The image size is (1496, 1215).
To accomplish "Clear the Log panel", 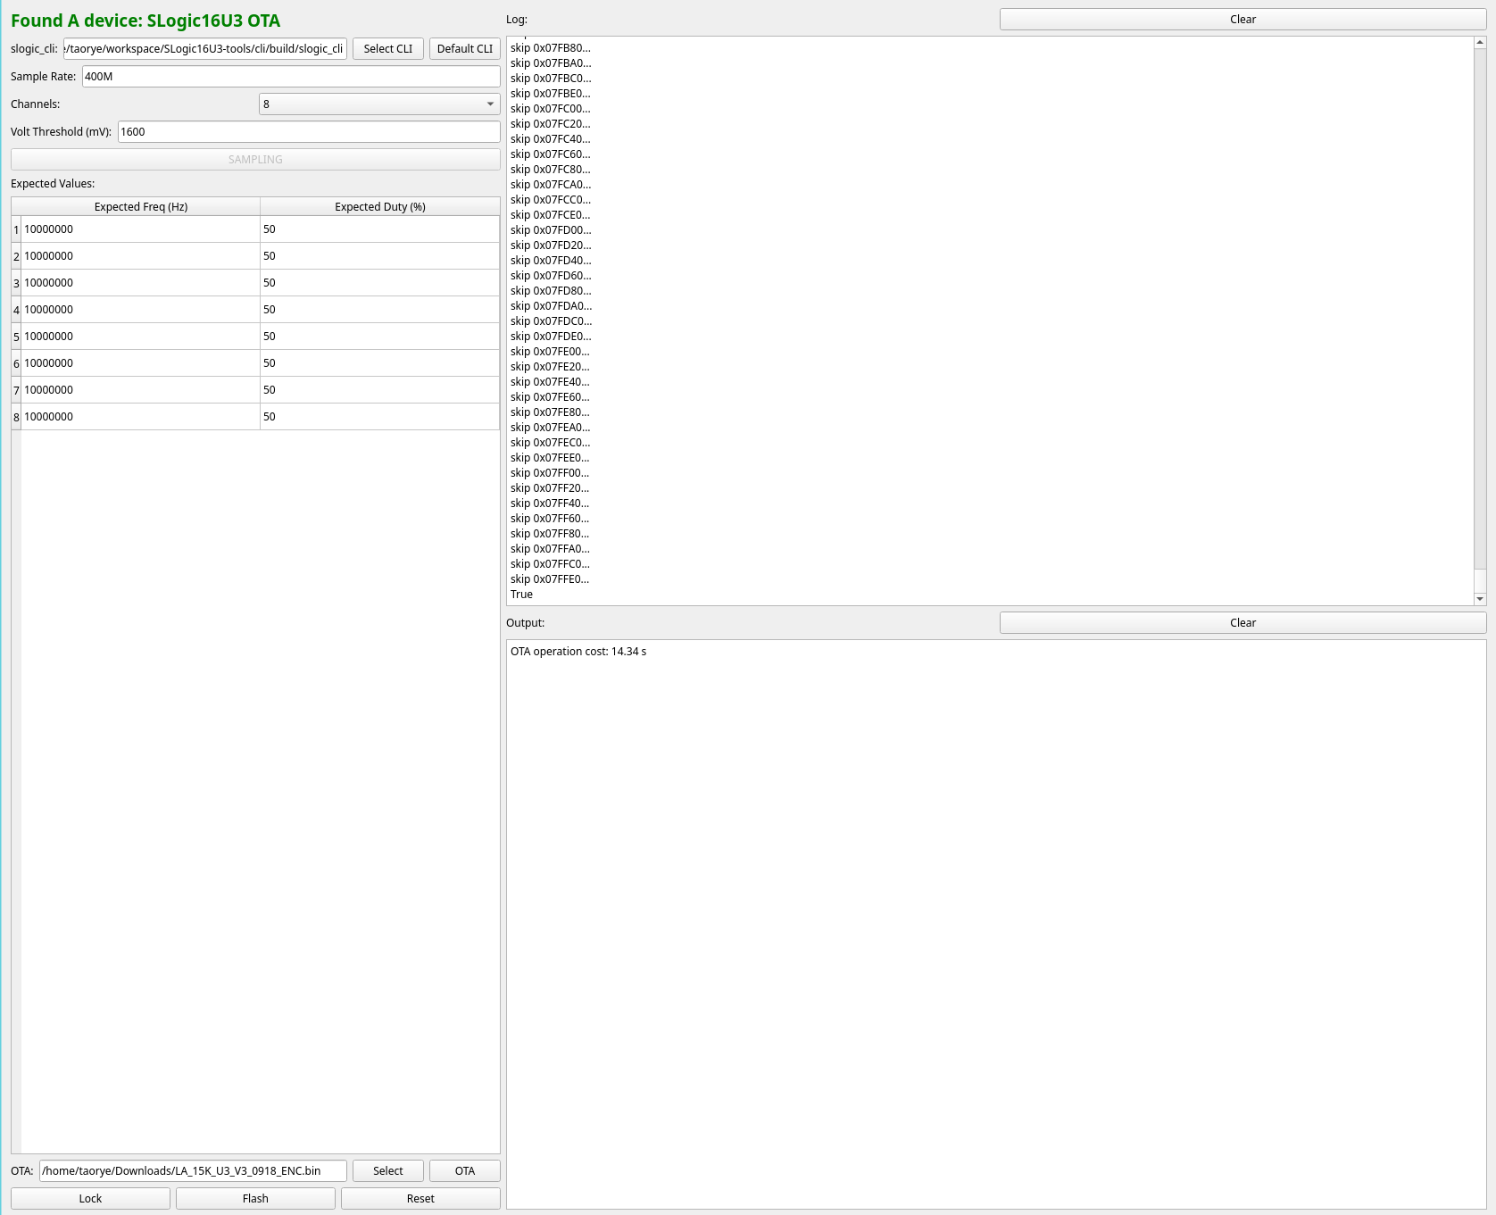I will (1242, 20).
